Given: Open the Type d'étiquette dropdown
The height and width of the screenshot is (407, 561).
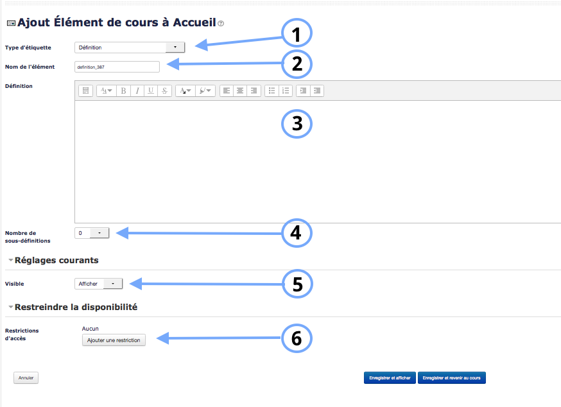Looking at the screenshot, I should click(130, 47).
